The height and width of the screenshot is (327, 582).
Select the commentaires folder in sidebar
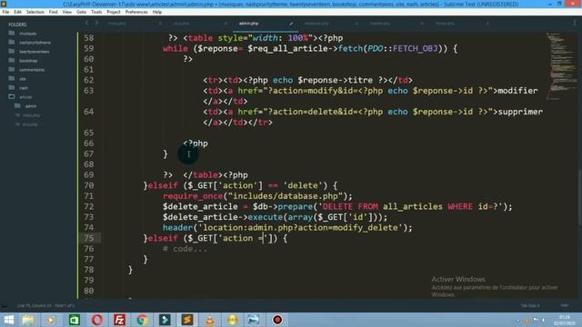pos(32,70)
